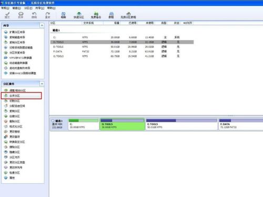Image resolution: width=263 pixels, height=197 pixels.
Task: Click the 提交 (Commit) checkmark toolbar icon
Action: [x=7, y=15]
